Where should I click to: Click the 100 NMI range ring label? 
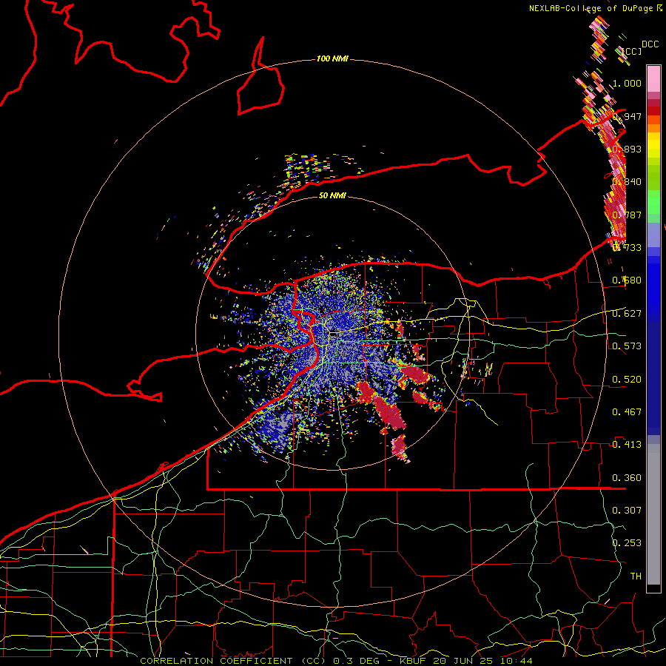click(x=332, y=58)
